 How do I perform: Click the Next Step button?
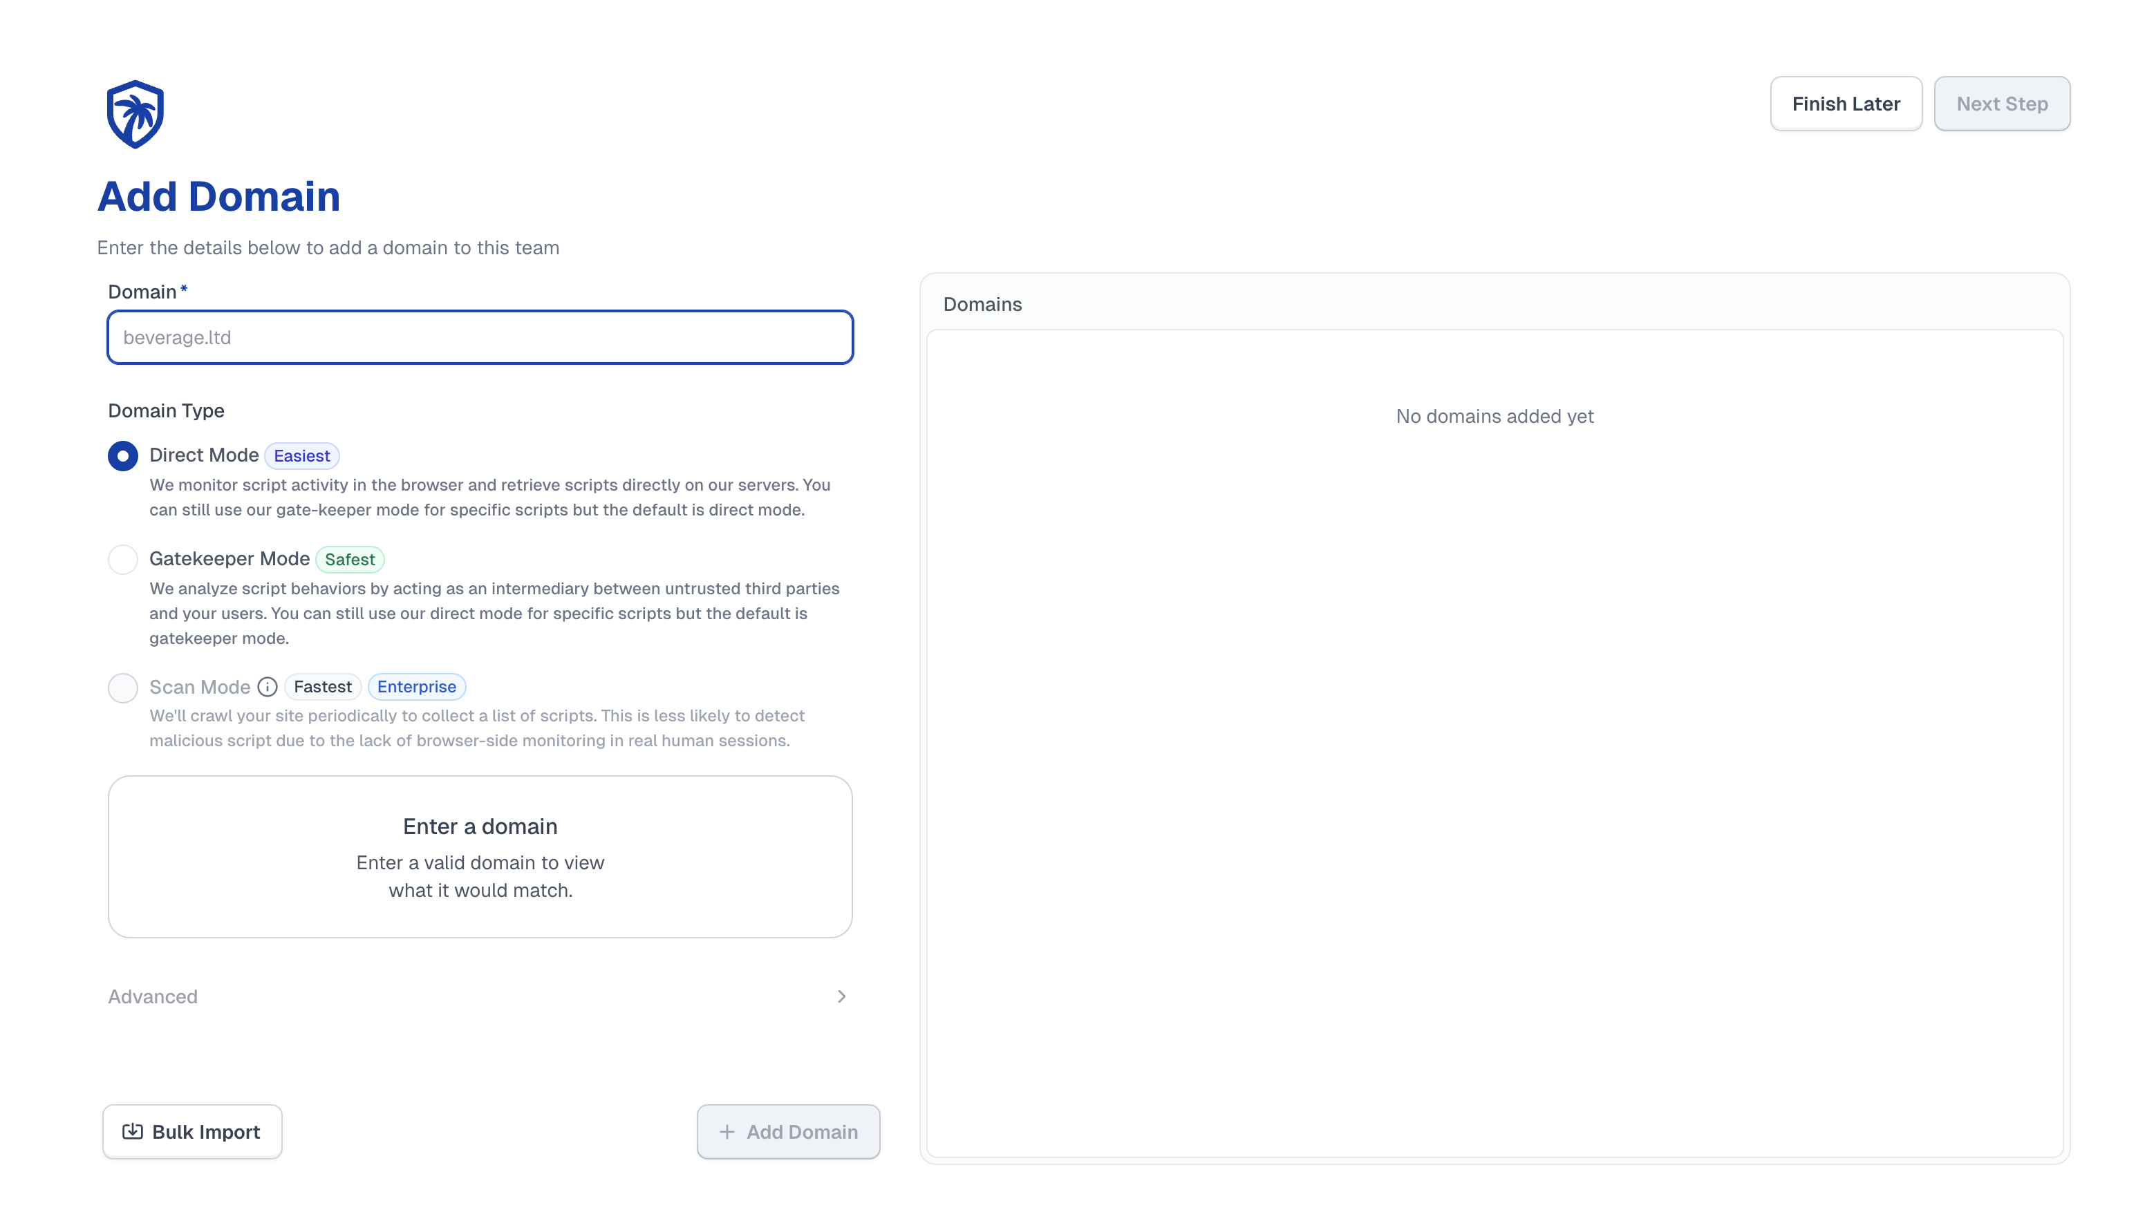click(x=2001, y=104)
